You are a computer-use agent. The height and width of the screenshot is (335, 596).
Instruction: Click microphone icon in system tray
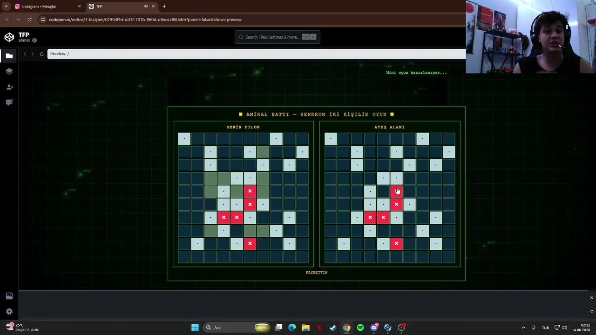tap(534, 328)
